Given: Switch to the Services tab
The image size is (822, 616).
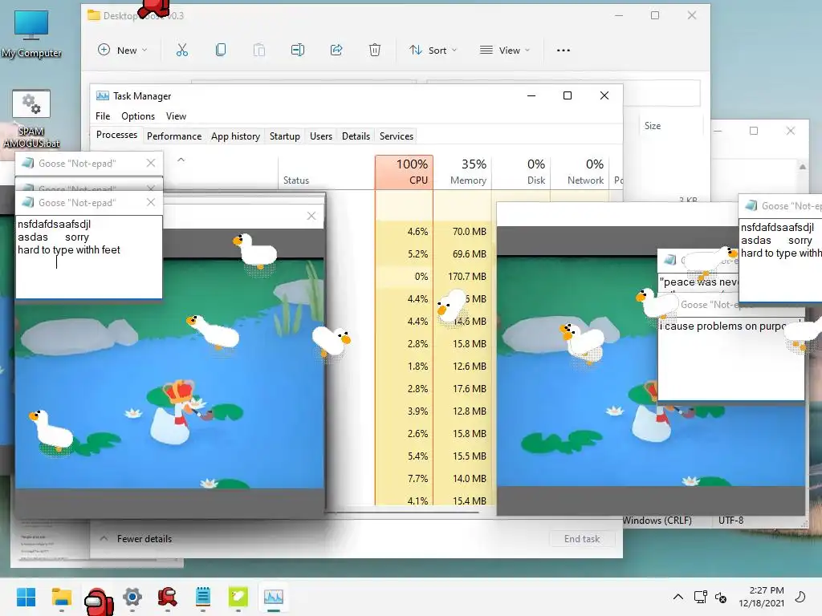Looking at the screenshot, I should pos(397,136).
